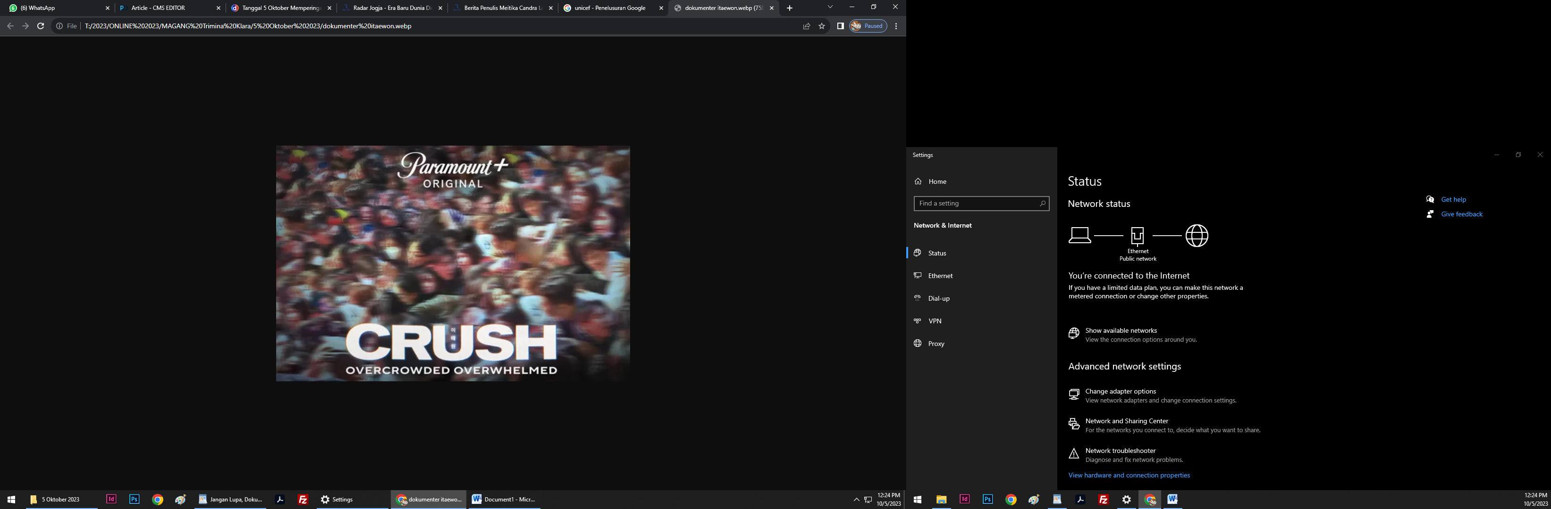Expand the Chrome tab search dropdown
The width and height of the screenshot is (1551, 509).
[830, 7]
